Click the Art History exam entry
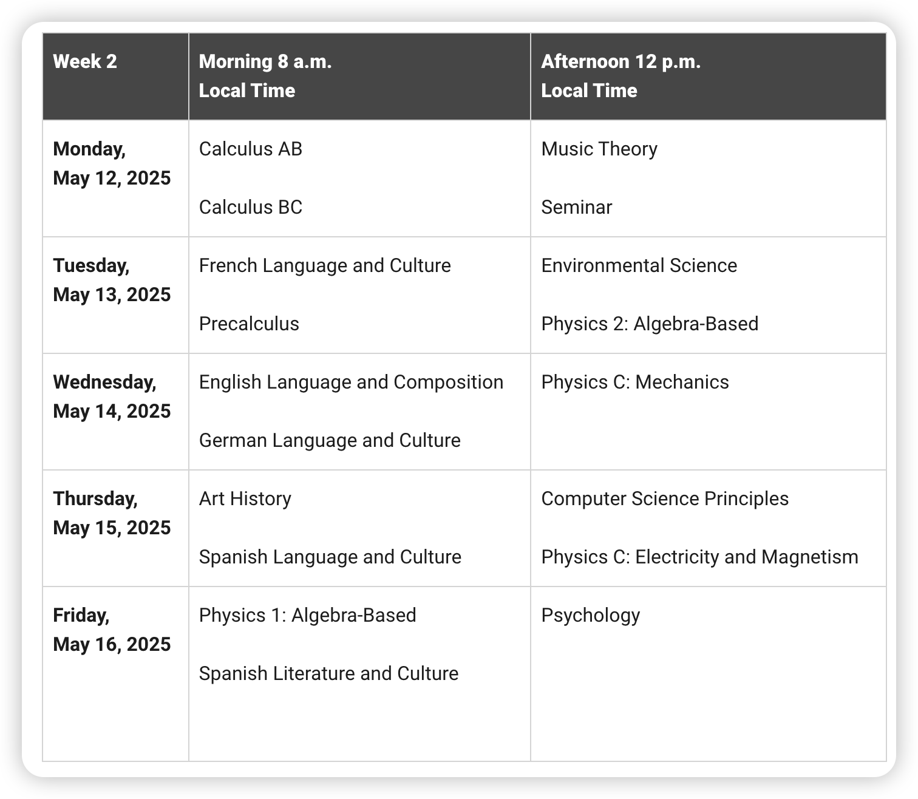Image resolution: width=918 pixels, height=799 pixels. pyautogui.click(x=245, y=499)
